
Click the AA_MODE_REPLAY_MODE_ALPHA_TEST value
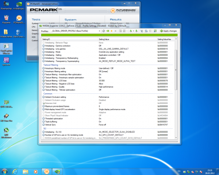(x=117, y=61)
